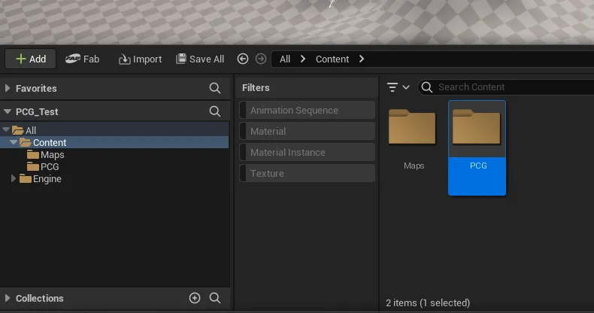The image size is (594, 313).
Task: Click Save All
Action: tap(200, 59)
